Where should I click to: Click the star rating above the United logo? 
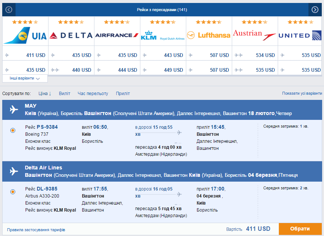tap(300, 22)
